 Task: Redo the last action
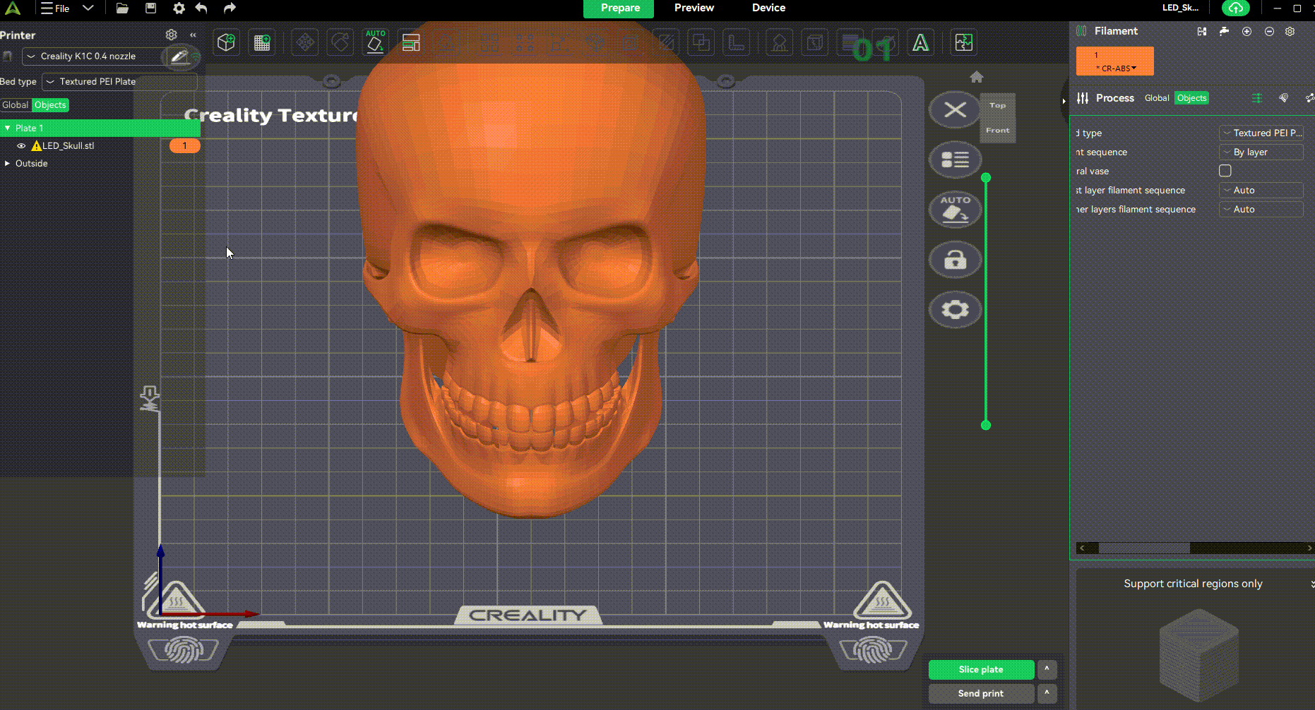[x=230, y=8]
